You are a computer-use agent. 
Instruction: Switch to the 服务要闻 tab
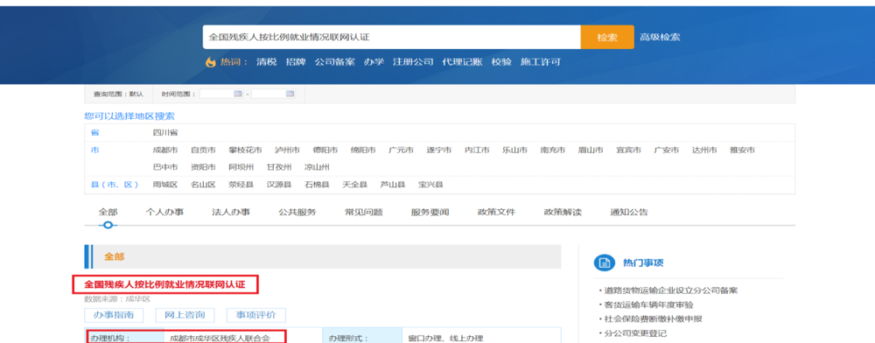pos(430,213)
